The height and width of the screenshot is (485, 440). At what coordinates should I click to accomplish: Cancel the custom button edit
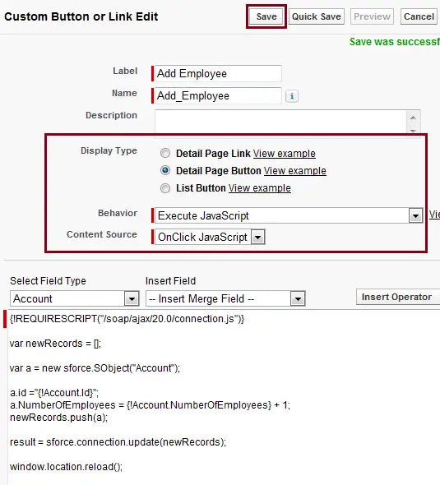(x=419, y=16)
